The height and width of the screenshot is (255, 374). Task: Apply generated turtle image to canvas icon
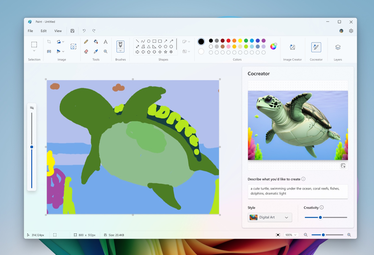pos(343,165)
